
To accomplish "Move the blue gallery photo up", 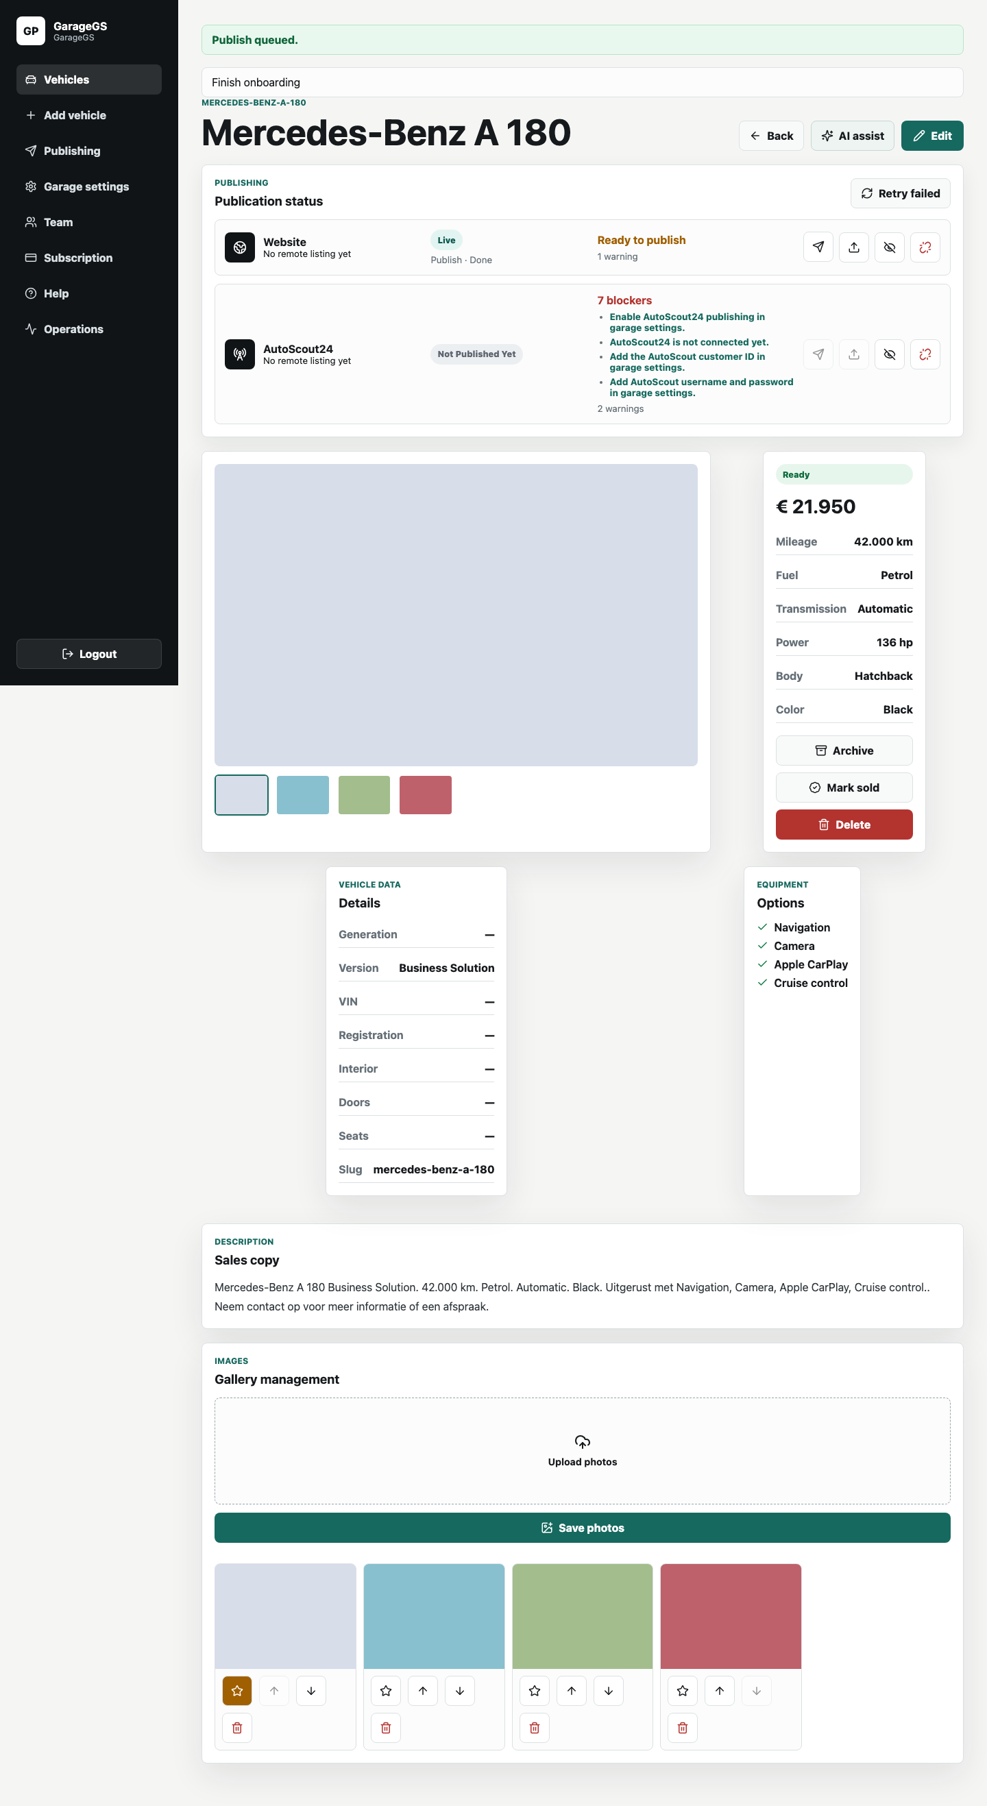I will (423, 1690).
